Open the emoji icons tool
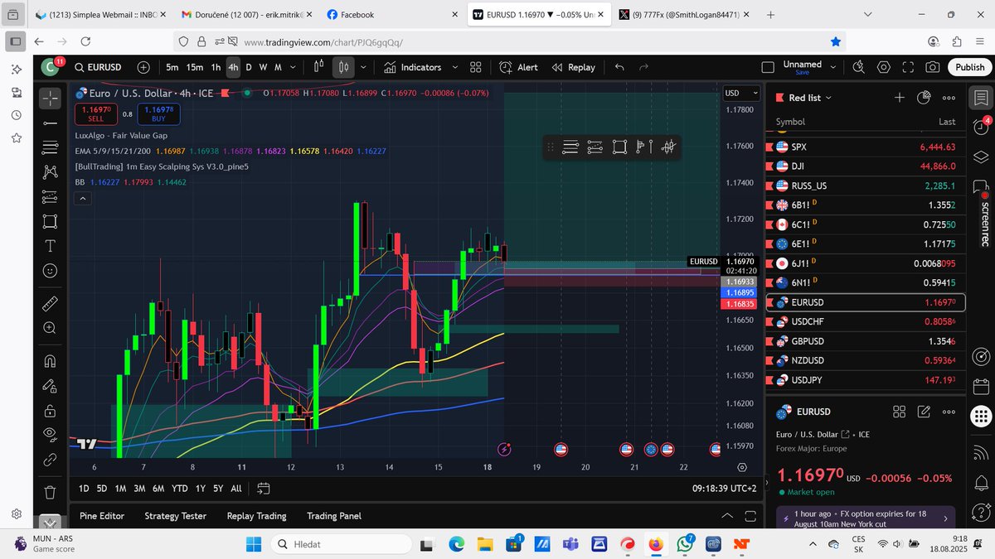This screenshot has width=995, height=559. (x=50, y=271)
